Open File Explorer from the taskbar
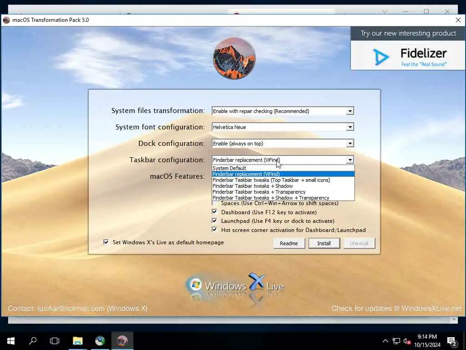 click(x=77, y=341)
